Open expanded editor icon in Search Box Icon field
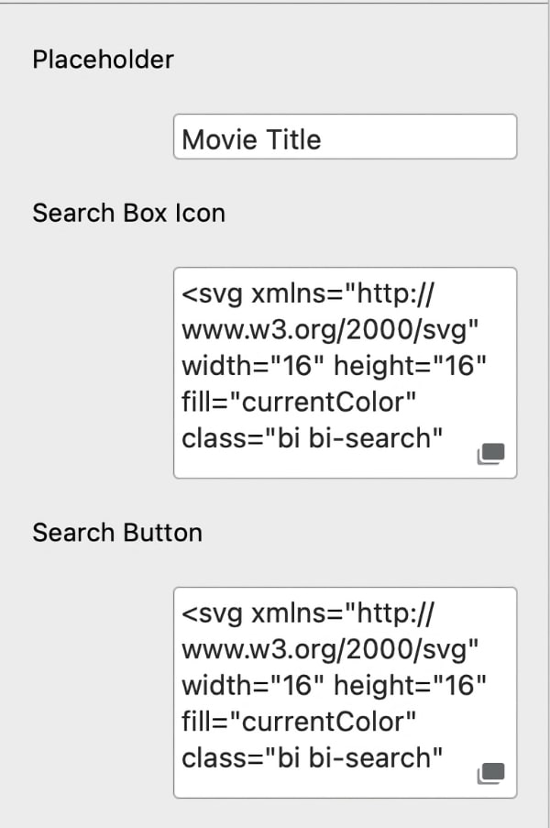This screenshot has width=550, height=828. pyautogui.click(x=491, y=454)
